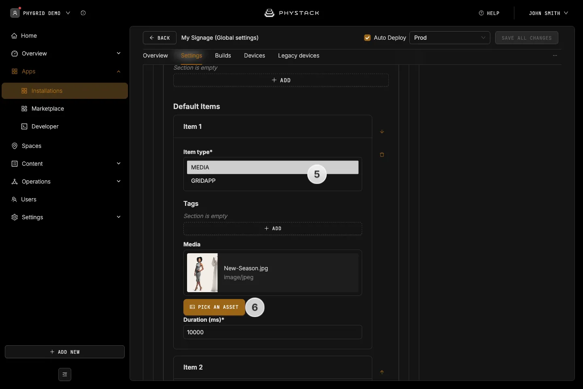The image size is (583, 389).
Task: Expand the Content sidebar section
Action: click(119, 164)
